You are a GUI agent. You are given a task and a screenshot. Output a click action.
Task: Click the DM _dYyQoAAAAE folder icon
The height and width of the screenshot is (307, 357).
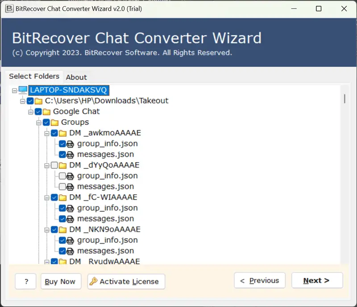click(x=62, y=165)
